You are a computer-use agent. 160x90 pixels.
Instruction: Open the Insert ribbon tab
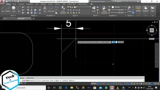pyautogui.click(x=14, y=4)
